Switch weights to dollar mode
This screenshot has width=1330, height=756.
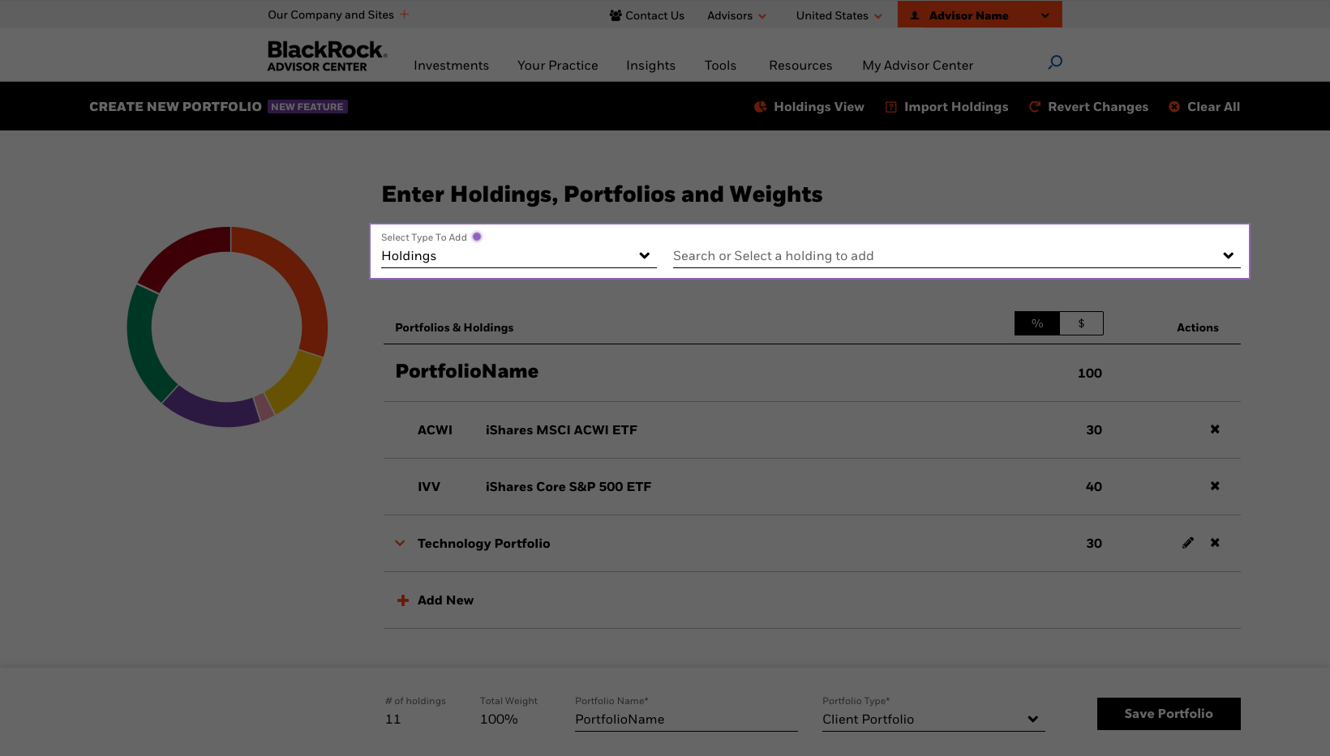click(1081, 323)
